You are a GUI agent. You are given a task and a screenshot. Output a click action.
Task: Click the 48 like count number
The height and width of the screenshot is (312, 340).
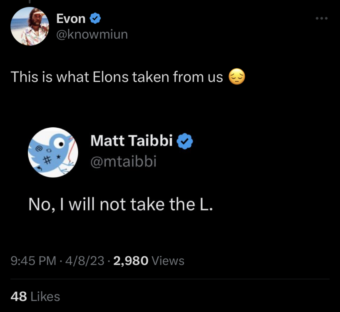[x=18, y=297]
